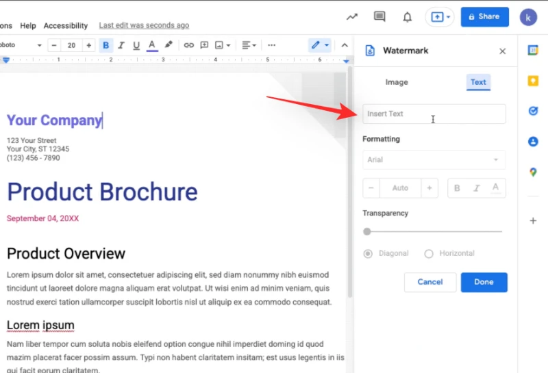548x373 pixels.
Task: Open the Last edit was seconds ago link
Action: pyautogui.click(x=144, y=25)
